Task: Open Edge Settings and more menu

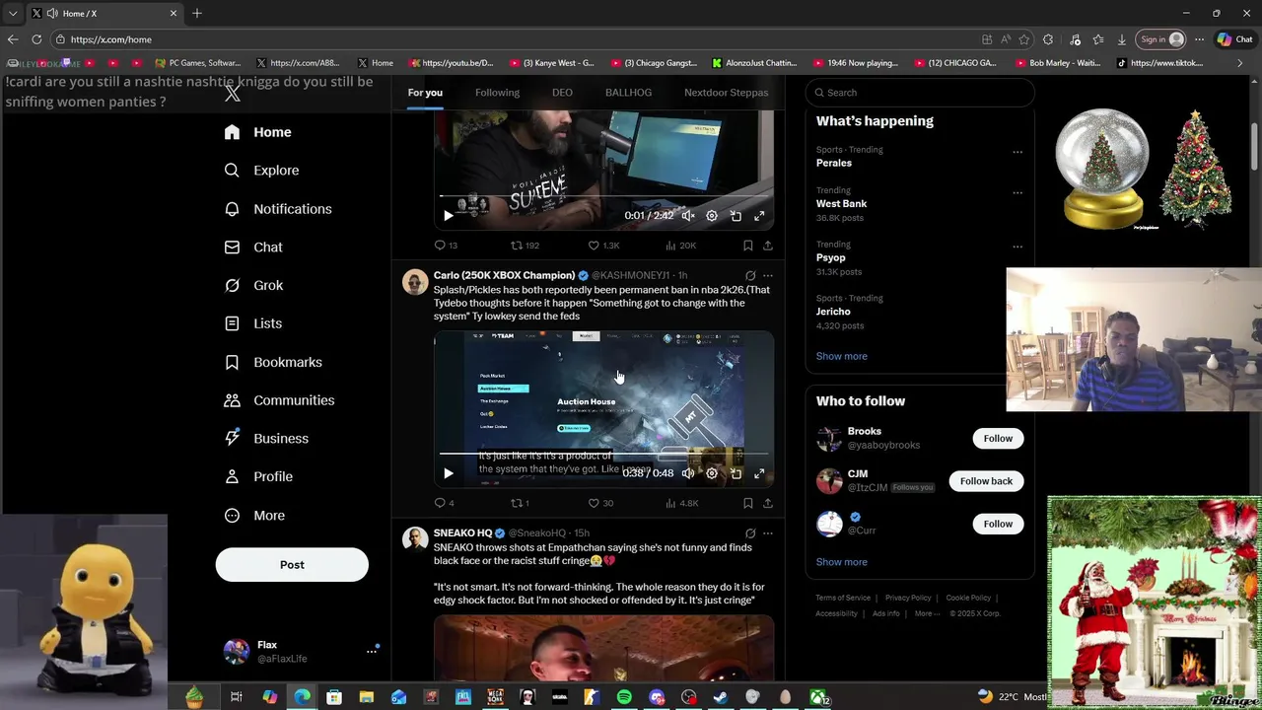Action: pos(1199,39)
